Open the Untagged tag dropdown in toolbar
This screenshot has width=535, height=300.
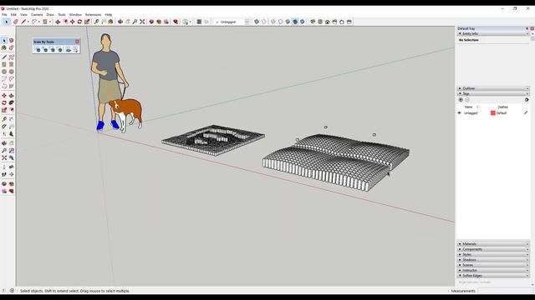coord(247,22)
